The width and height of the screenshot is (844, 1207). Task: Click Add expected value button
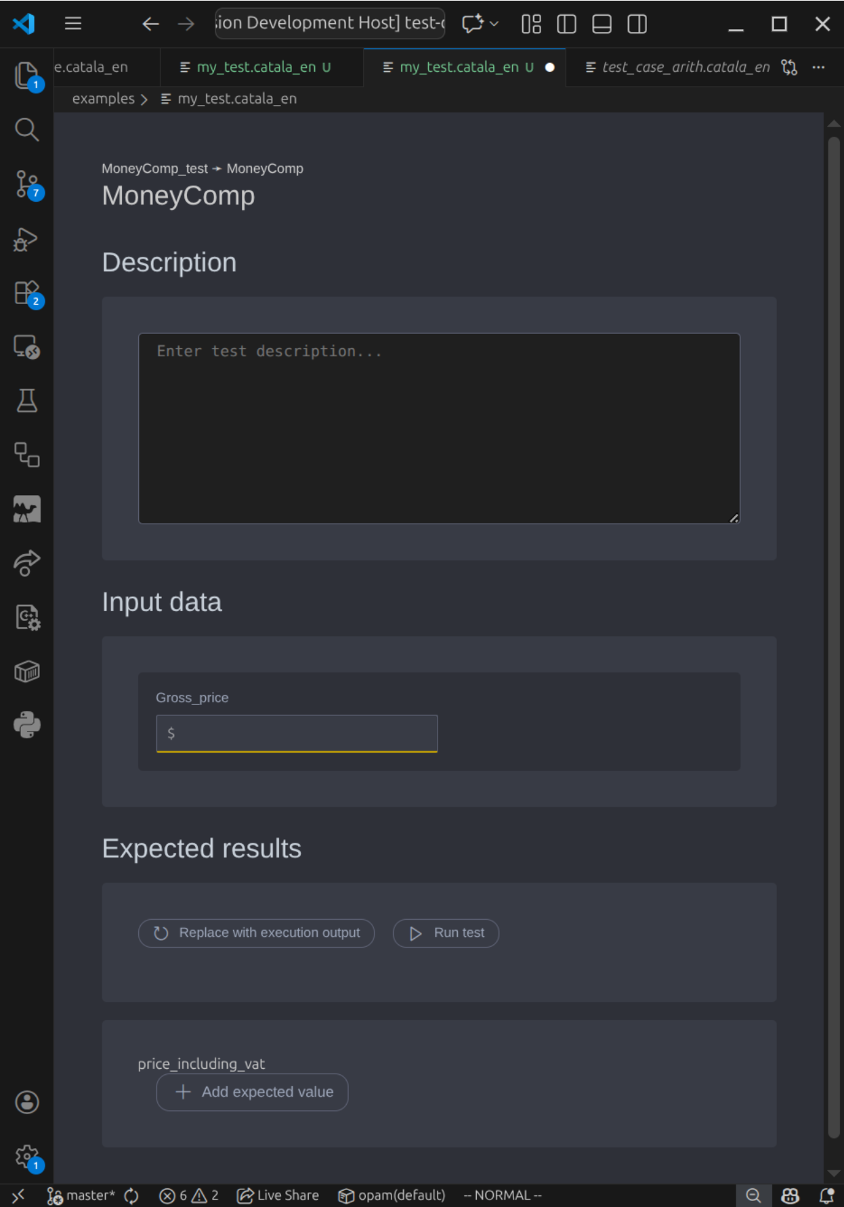point(252,1092)
